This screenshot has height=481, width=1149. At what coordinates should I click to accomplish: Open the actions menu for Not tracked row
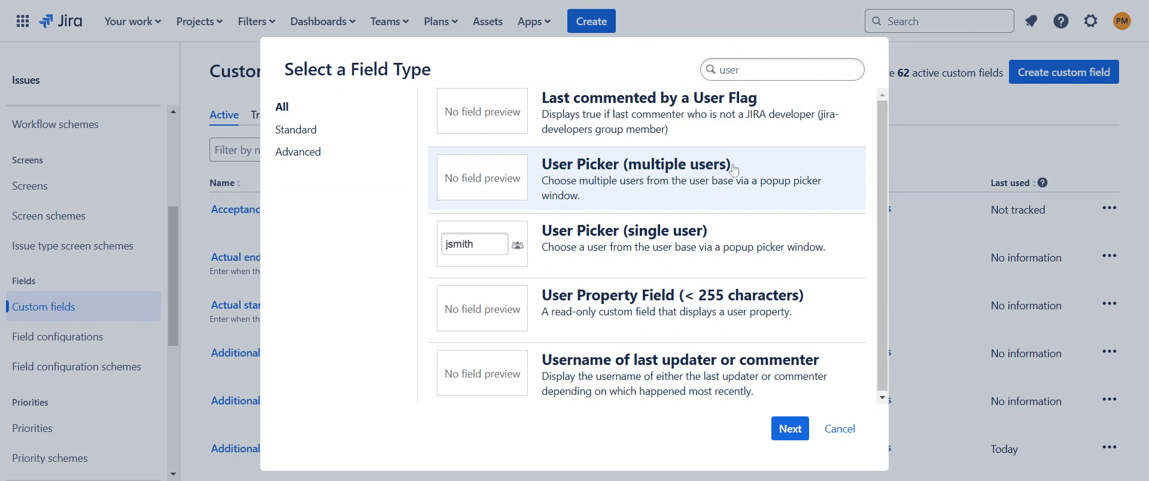click(1110, 208)
